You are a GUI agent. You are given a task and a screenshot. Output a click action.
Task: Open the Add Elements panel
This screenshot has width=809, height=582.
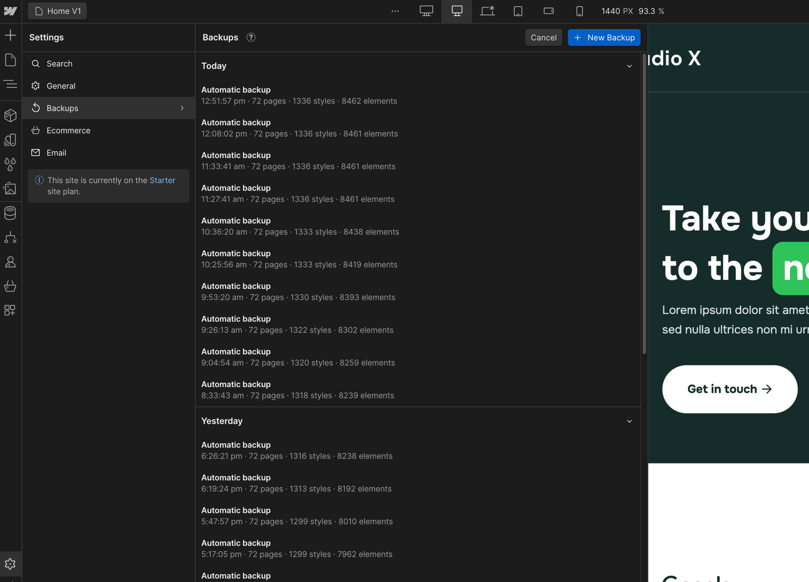(11, 35)
